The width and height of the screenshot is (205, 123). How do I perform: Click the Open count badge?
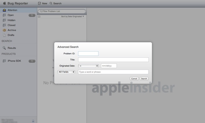(x=32, y=15)
